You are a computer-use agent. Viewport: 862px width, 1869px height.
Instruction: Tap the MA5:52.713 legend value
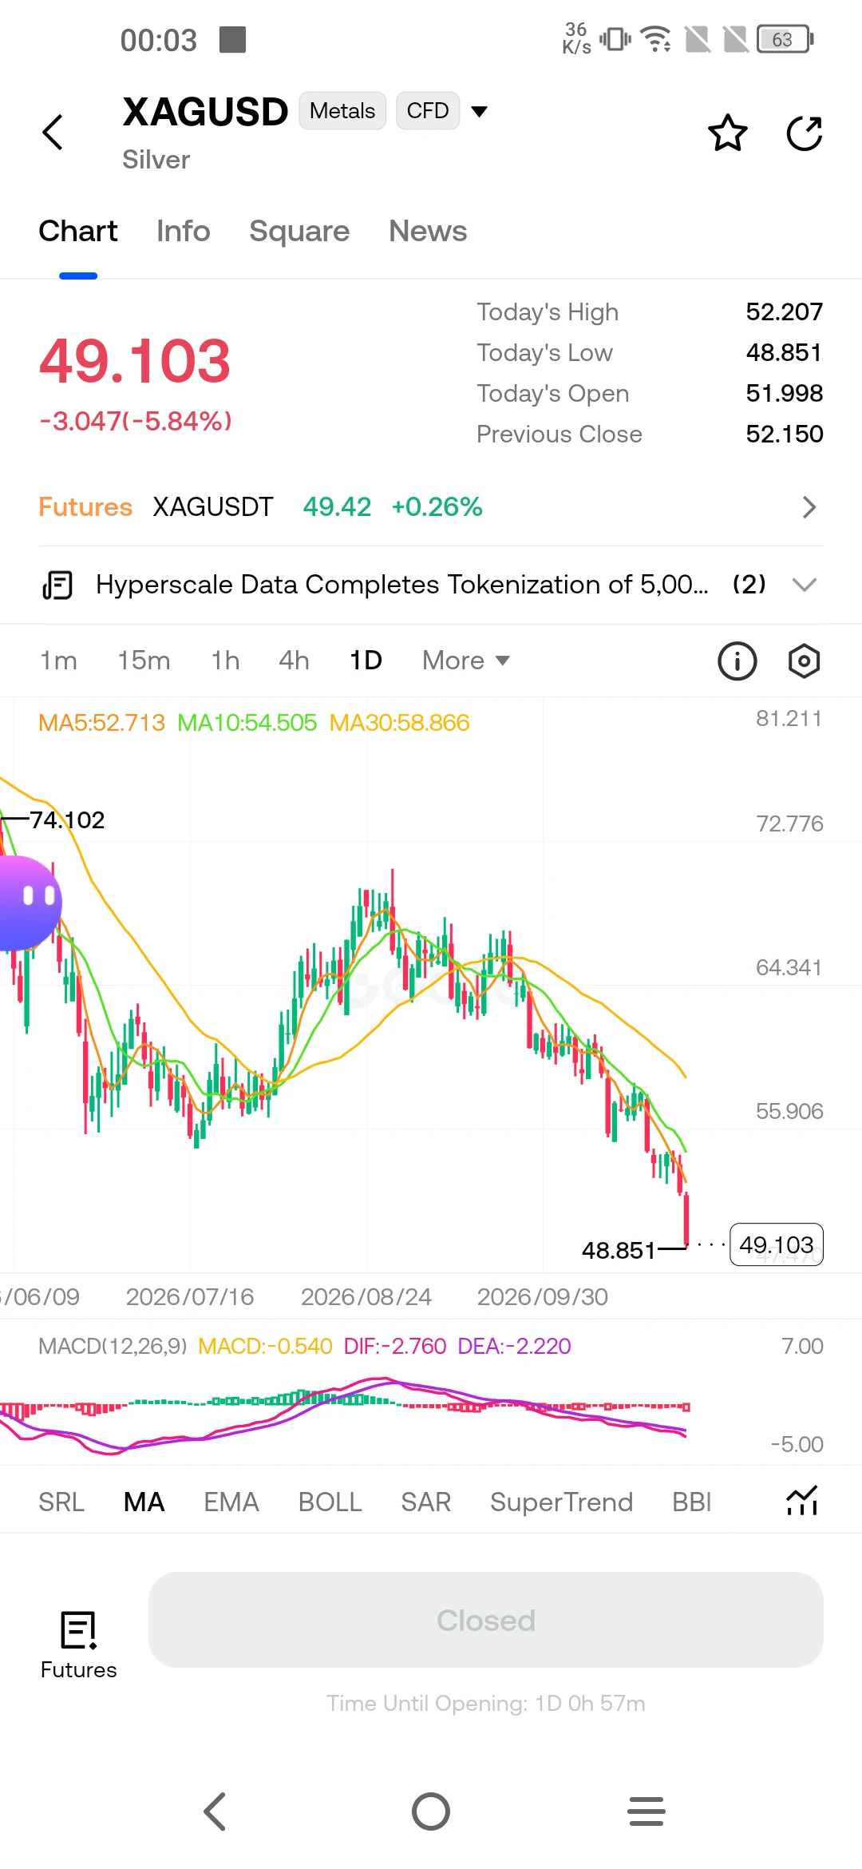[101, 723]
